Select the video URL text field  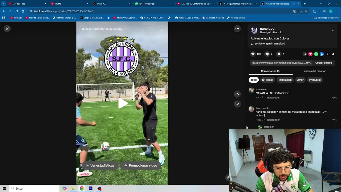[281, 63]
